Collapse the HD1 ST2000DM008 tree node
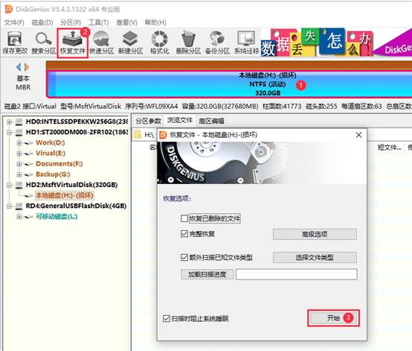The height and width of the screenshot is (351, 412). [9, 133]
